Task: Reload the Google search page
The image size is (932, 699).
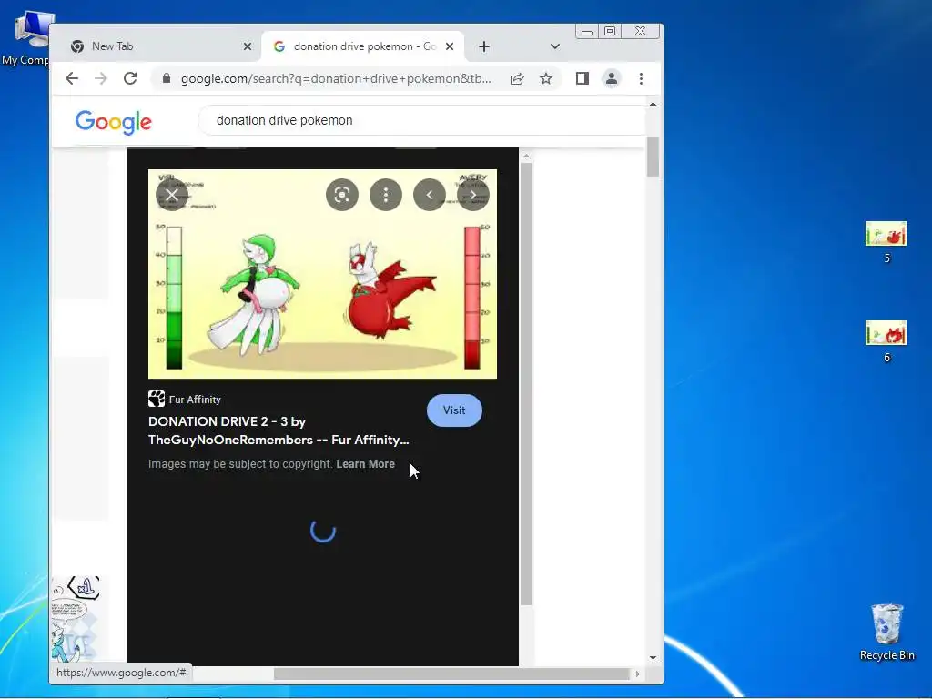Action: pyautogui.click(x=130, y=78)
